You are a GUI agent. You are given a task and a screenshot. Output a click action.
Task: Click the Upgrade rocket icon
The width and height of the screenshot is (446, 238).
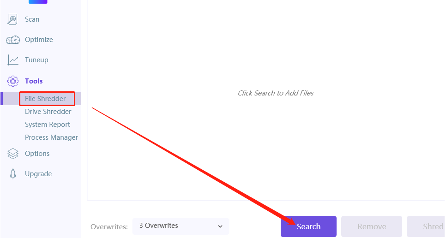(x=12, y=174)
